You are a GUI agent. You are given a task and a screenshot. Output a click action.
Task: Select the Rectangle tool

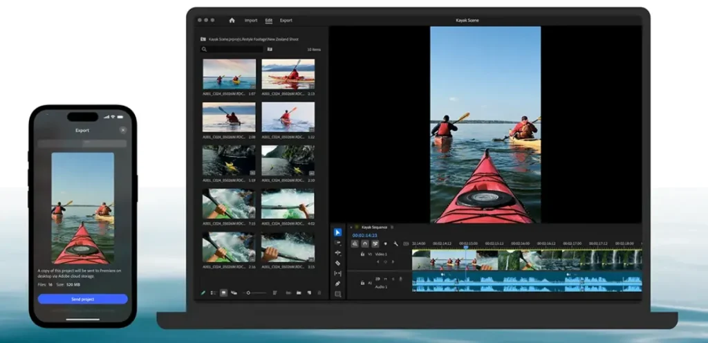337,295
